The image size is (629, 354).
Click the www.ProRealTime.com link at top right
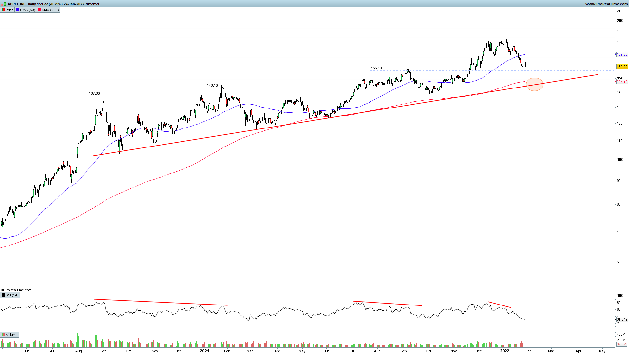pos(606,4)
